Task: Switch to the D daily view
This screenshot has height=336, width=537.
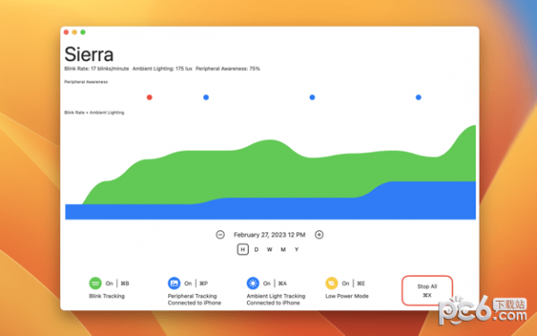Action: 256,250
